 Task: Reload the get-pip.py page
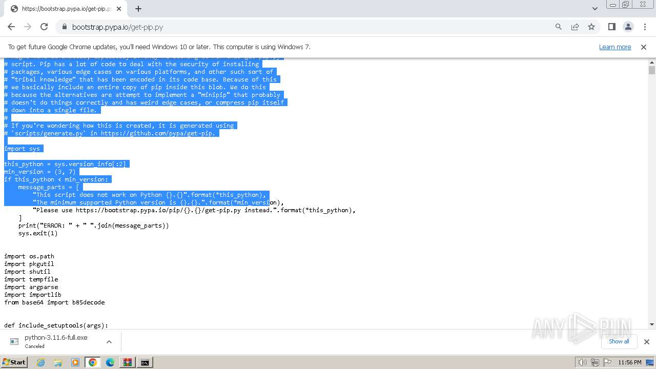pos(44,27)
